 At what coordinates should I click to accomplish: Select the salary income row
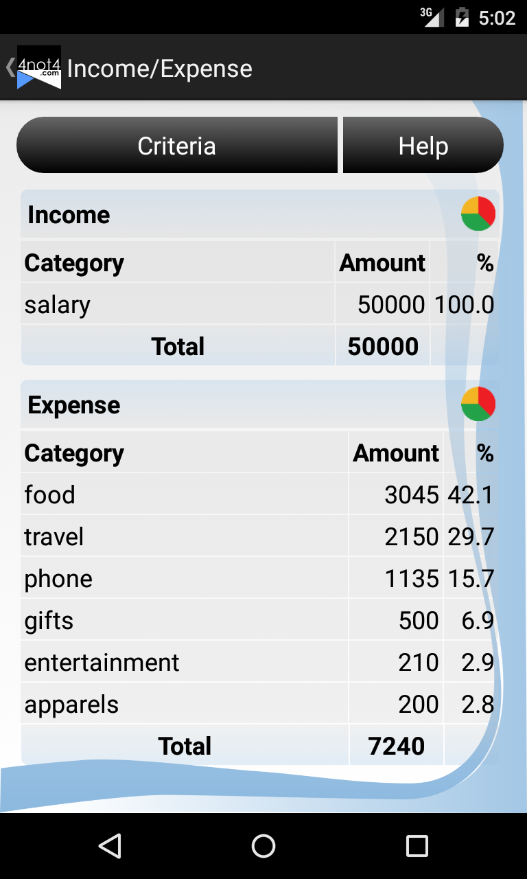click(x=259, y=304)
